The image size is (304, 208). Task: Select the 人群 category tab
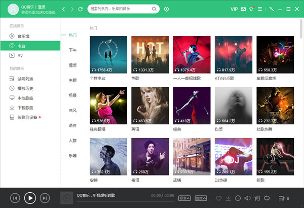72,141
